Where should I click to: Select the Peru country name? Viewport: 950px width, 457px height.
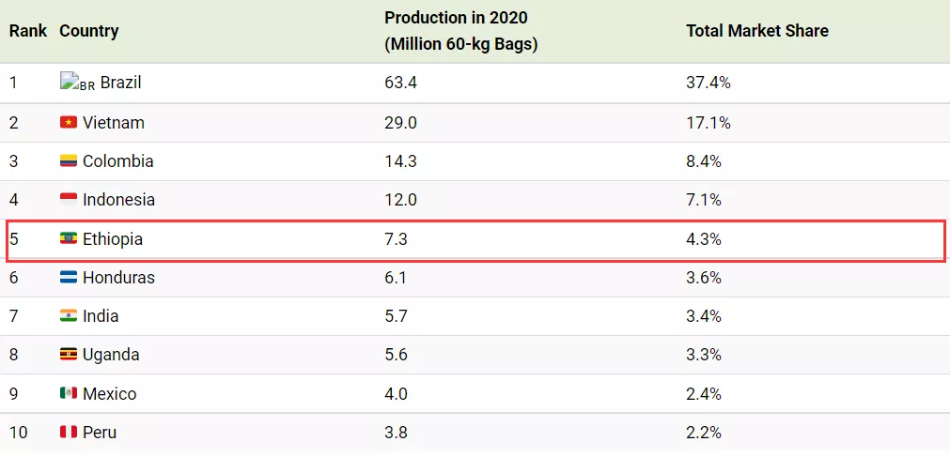pos(100,433)
